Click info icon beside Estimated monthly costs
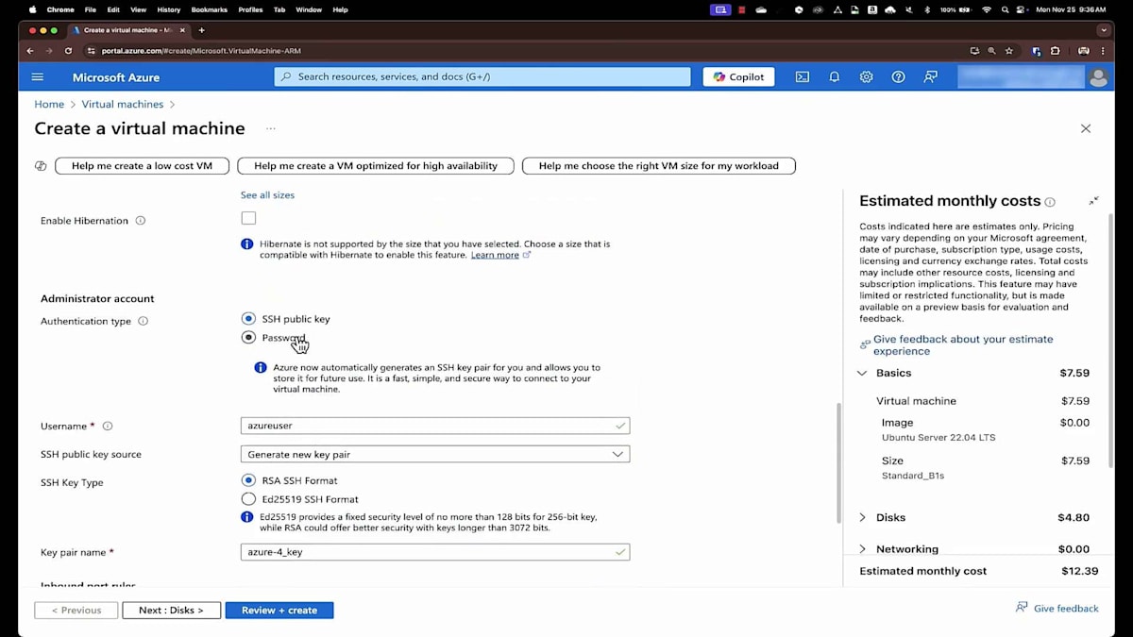The image size is (1133, 637). tap(1050, 202)
